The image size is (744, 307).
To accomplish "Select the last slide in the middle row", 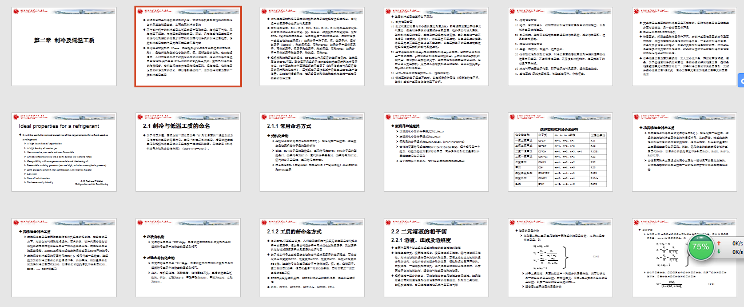I will click(x=684, y=152).
